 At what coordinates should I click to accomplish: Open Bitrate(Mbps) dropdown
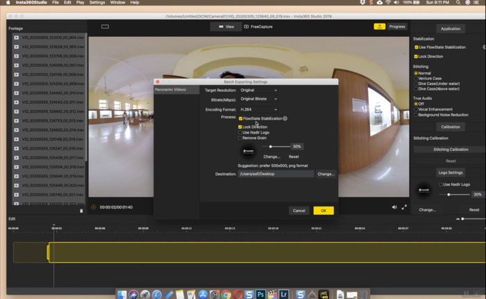point(258,99)
